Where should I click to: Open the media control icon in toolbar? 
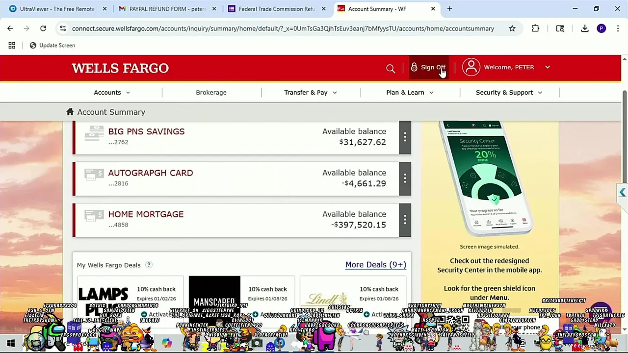[x=560, y=28]
